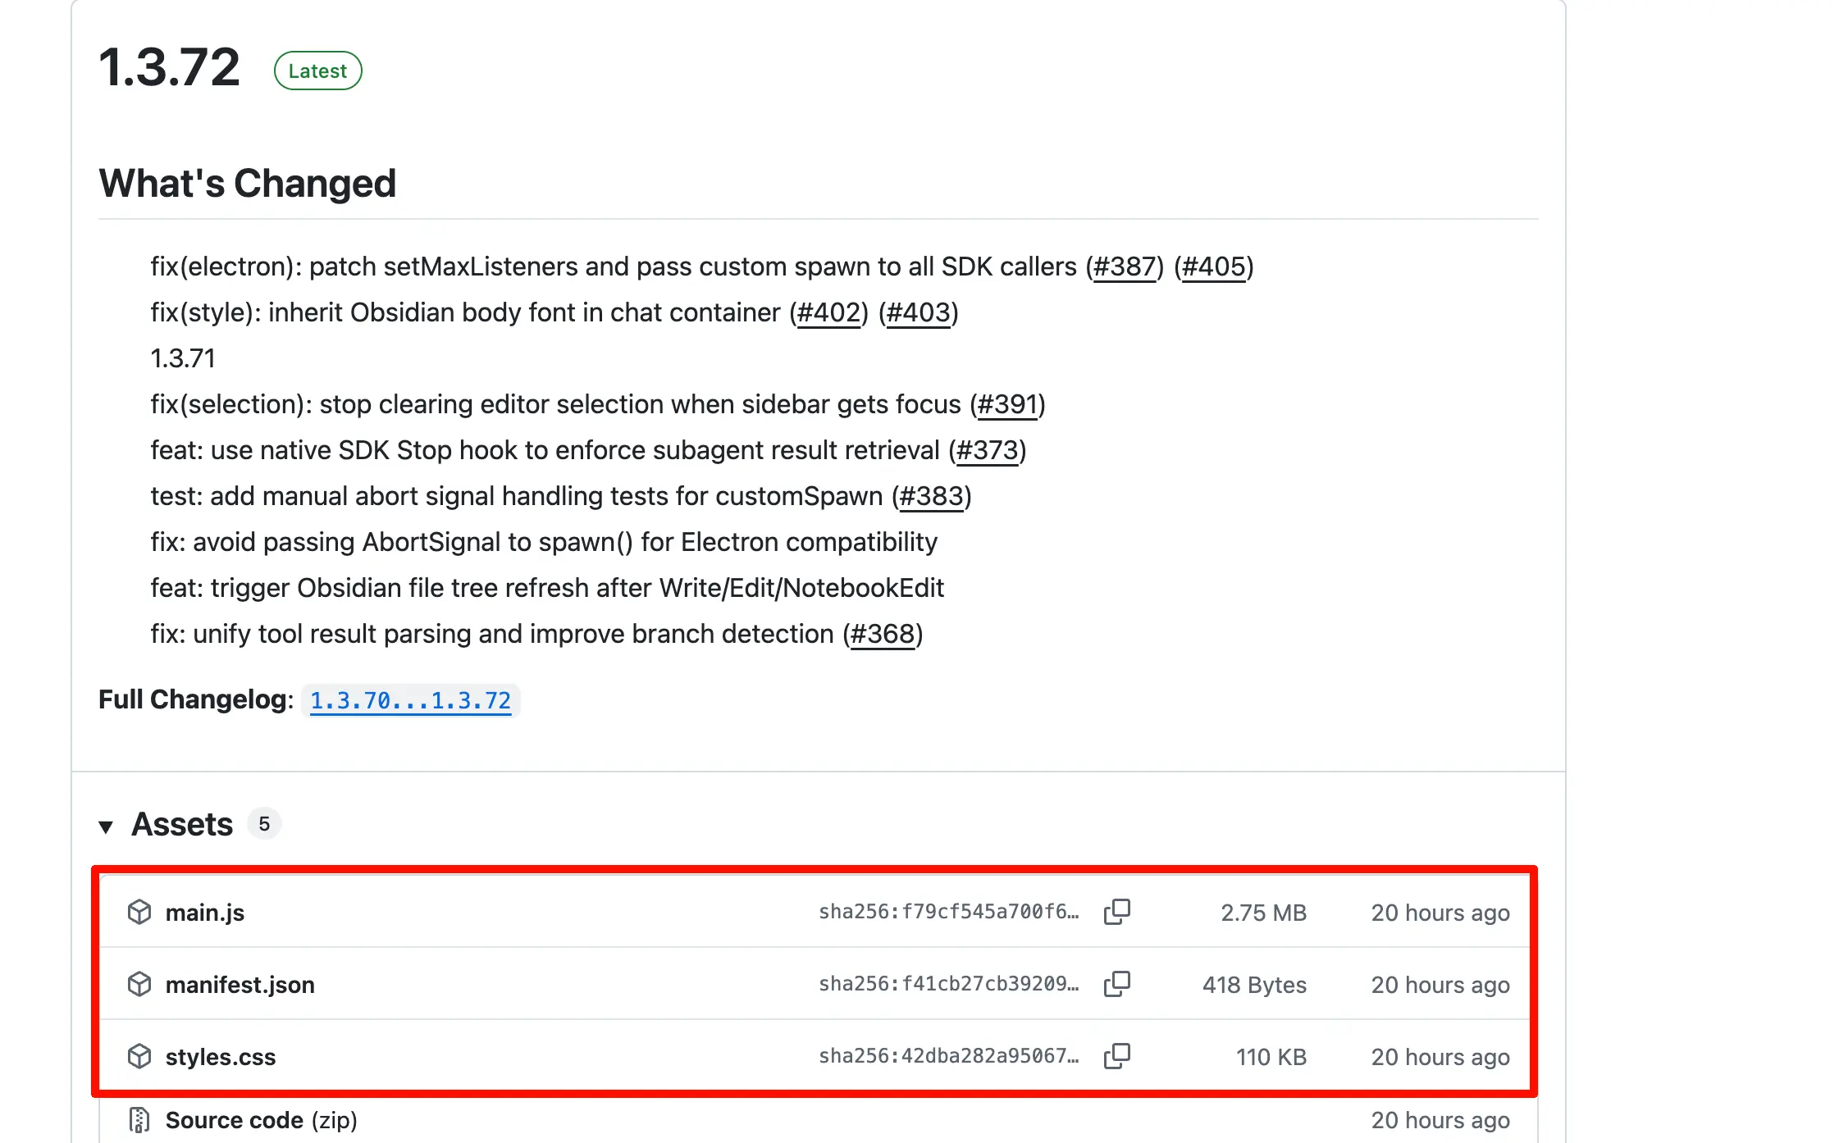1839x1143 pixels.
Task: Open pull request #405 link
Action: pyautogui.click(x=1213, y=266)
